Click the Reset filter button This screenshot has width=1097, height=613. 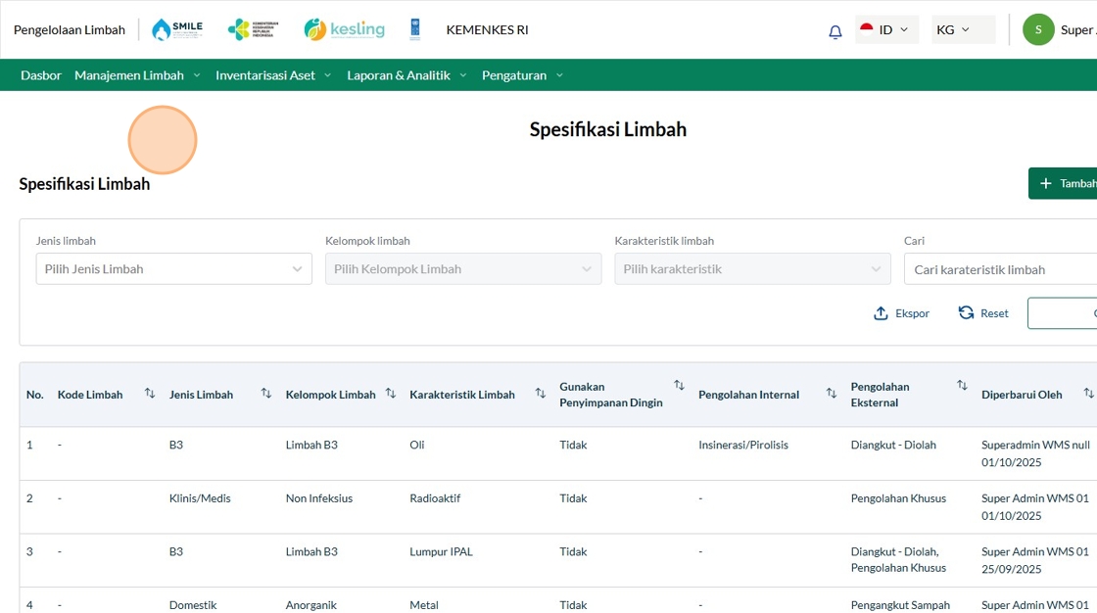[983, 313]
